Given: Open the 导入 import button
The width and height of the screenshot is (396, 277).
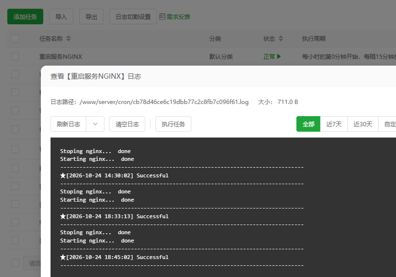Looking at the screenshot, I should [61, 17].
